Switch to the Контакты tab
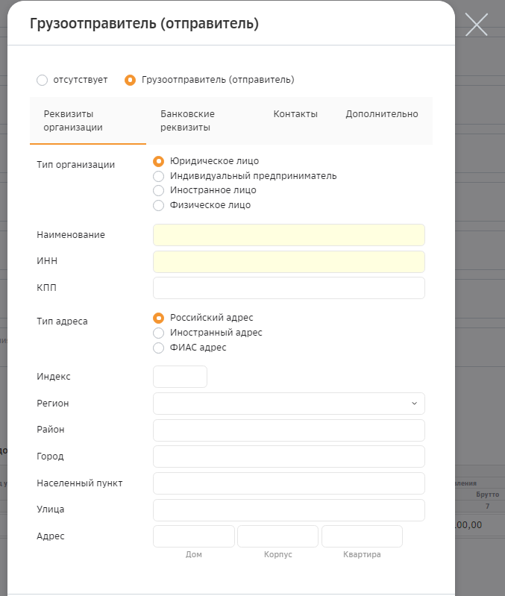Viewport: 505px width, 596px height. (x=295, y=114)
